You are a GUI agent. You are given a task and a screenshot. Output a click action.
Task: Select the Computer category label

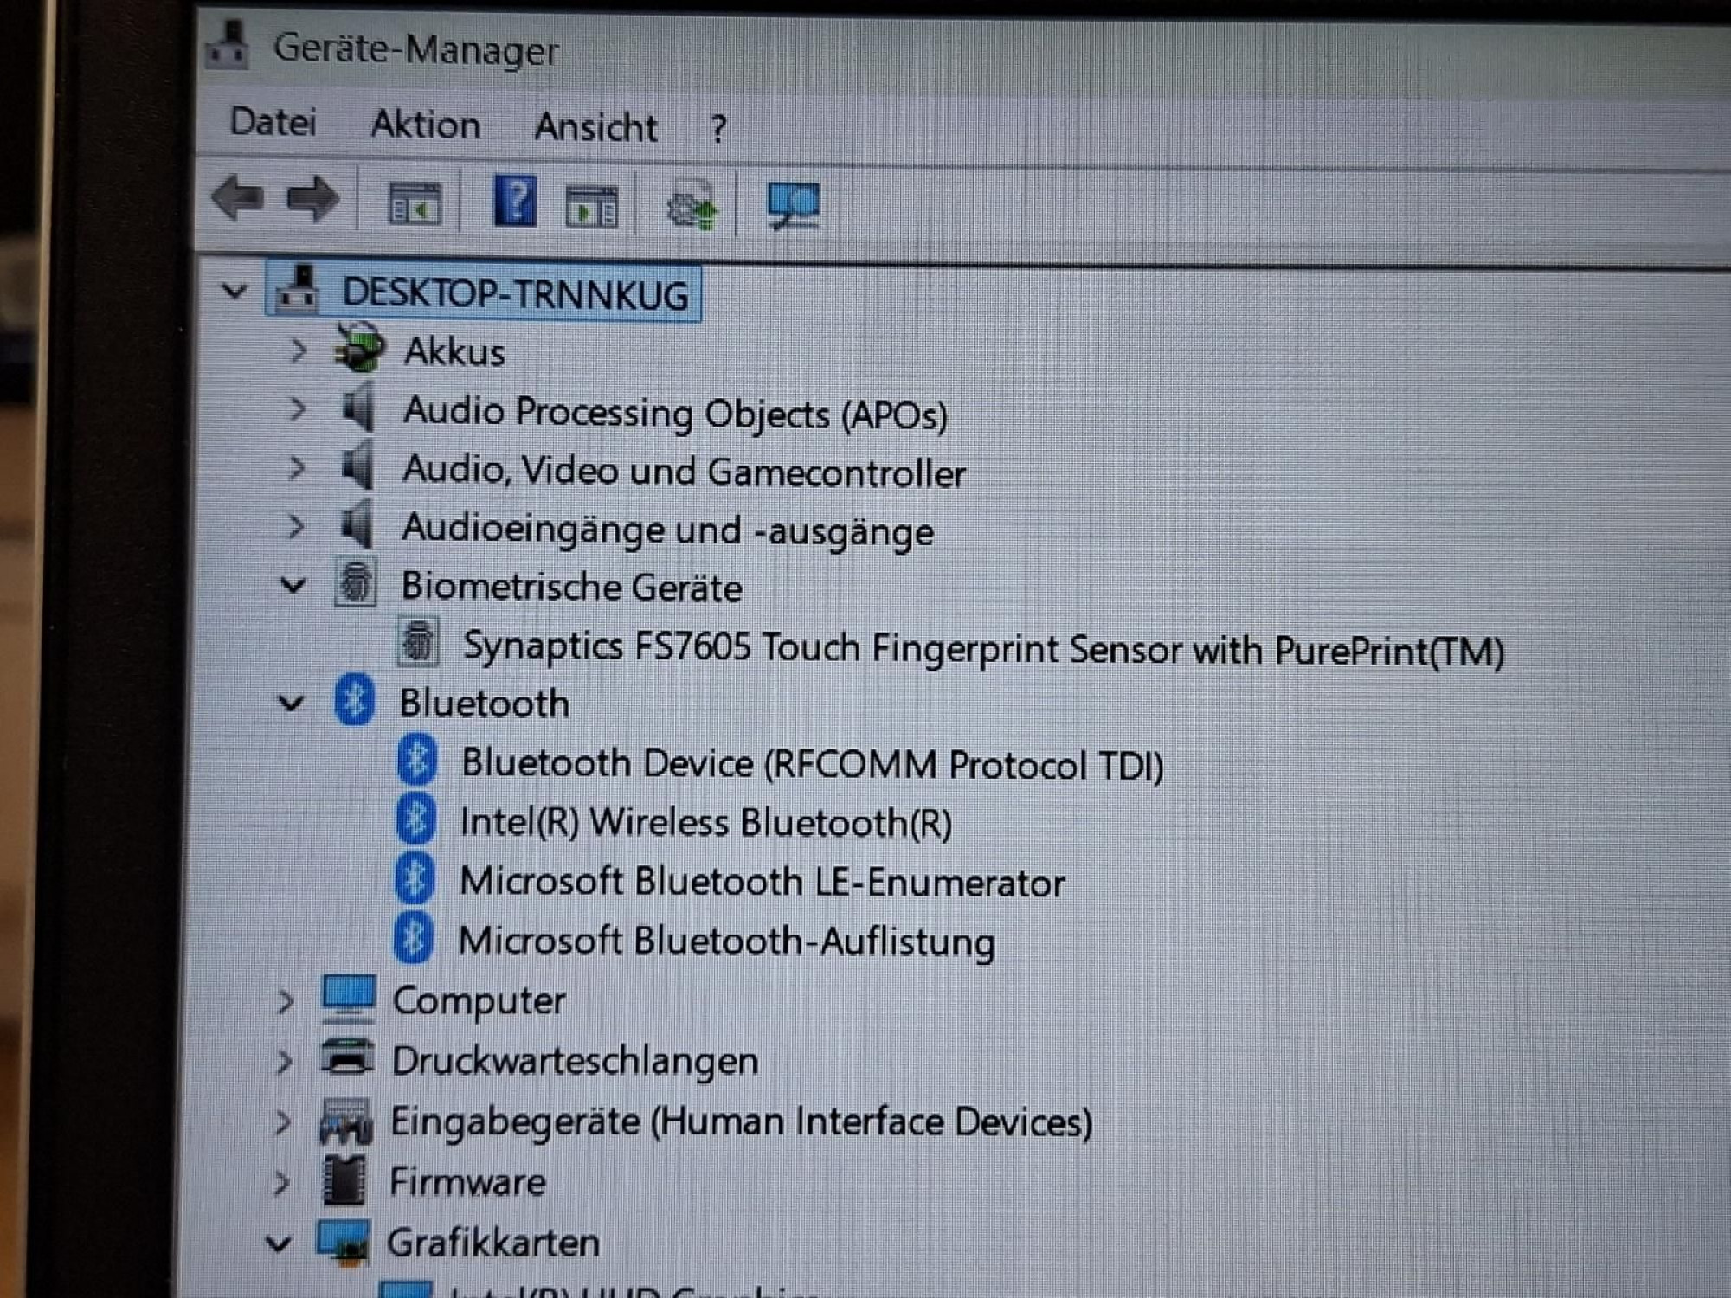(479, 1002)
